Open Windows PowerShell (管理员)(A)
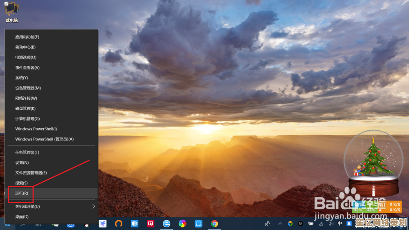409x230 pixels. point(44,139)
